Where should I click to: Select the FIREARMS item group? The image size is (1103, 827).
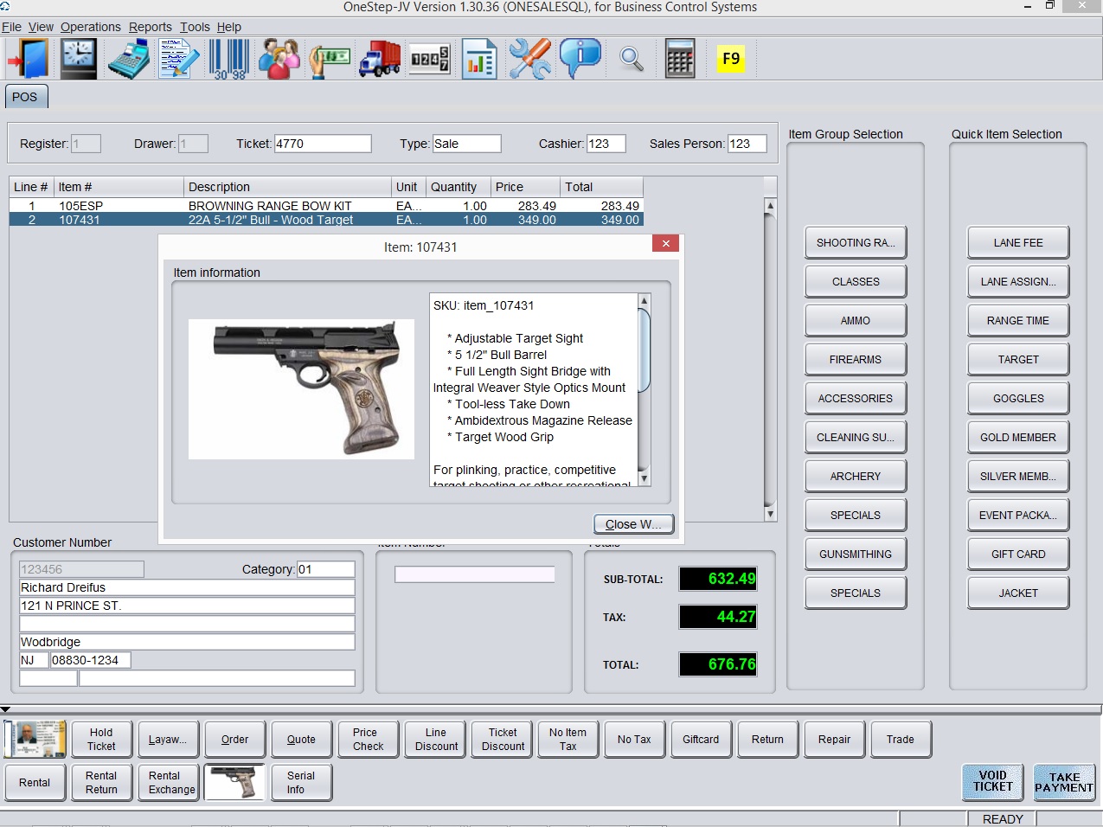point(855,360)
